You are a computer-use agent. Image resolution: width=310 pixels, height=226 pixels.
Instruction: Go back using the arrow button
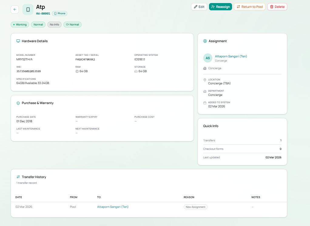[x=15, y=9]
